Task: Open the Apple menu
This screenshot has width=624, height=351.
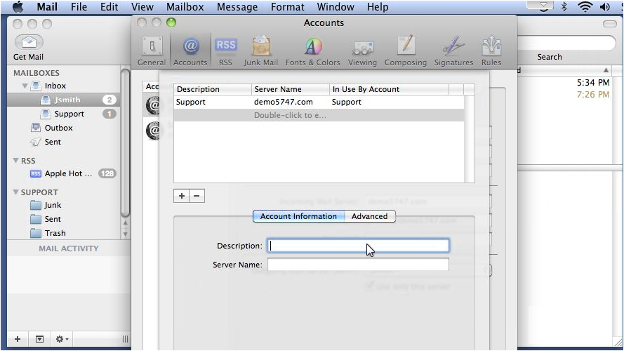Action: [x=18, y=7]
